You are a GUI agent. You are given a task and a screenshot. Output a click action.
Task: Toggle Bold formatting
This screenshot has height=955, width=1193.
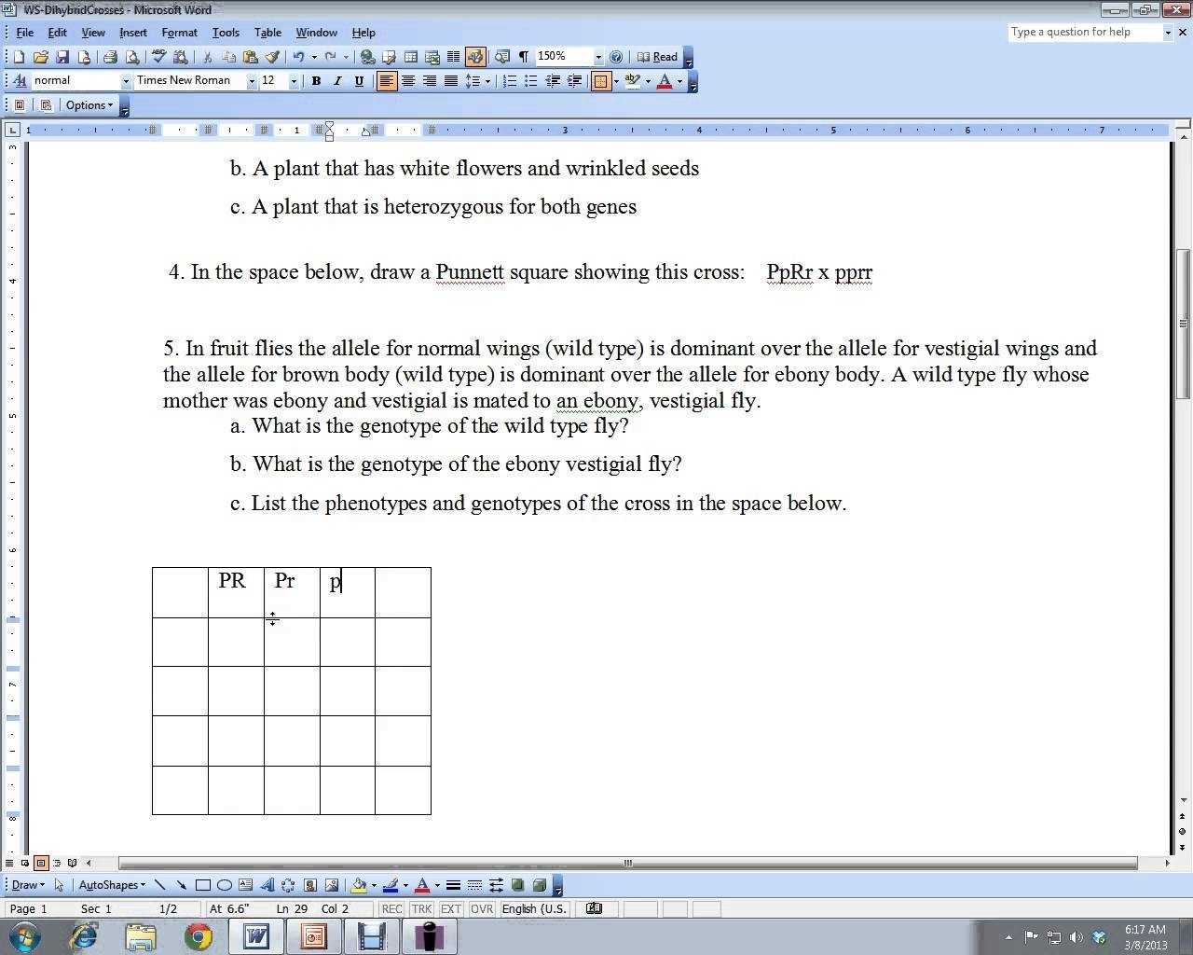point(316,81)
